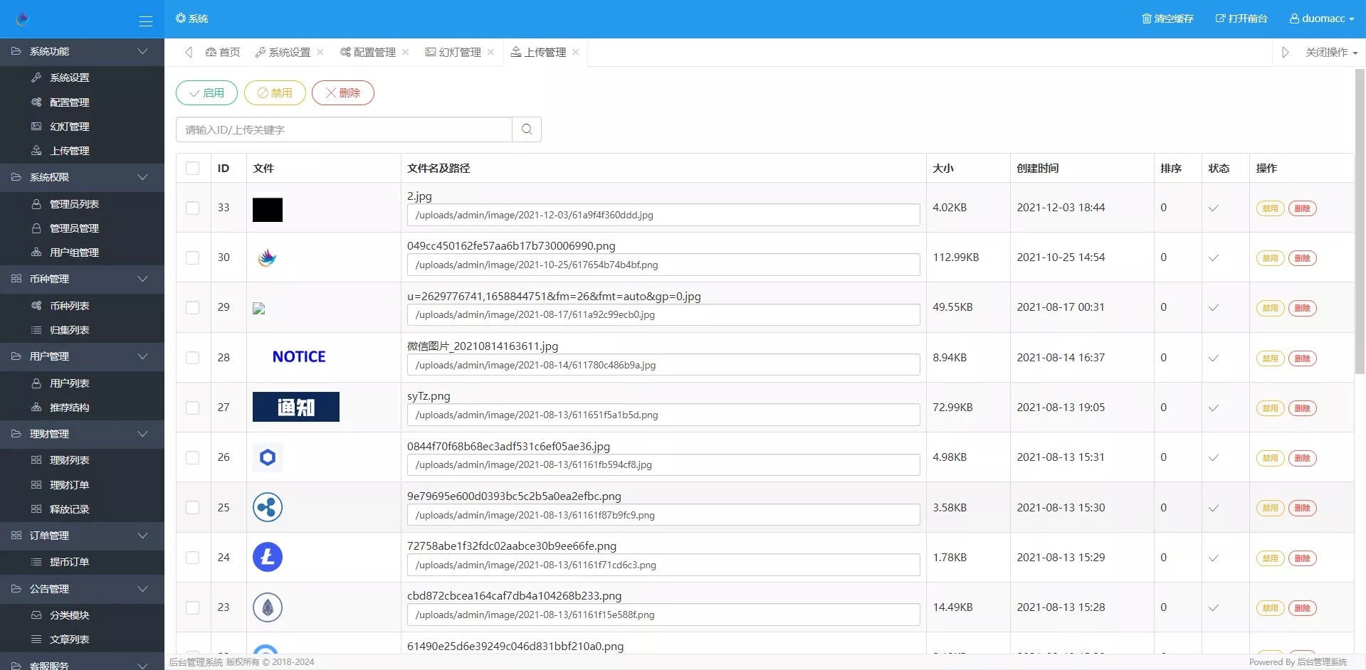Open the 关闭操作 dropdown menu

[1330, 53]
